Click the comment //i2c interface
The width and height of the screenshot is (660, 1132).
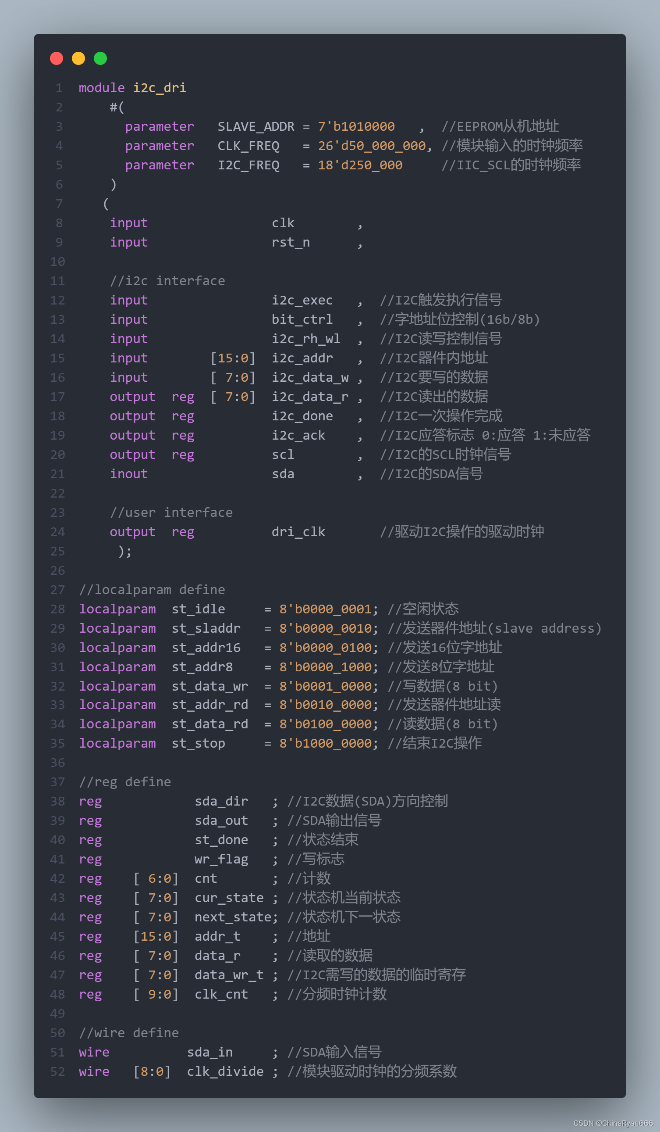[x=168, y=281]
